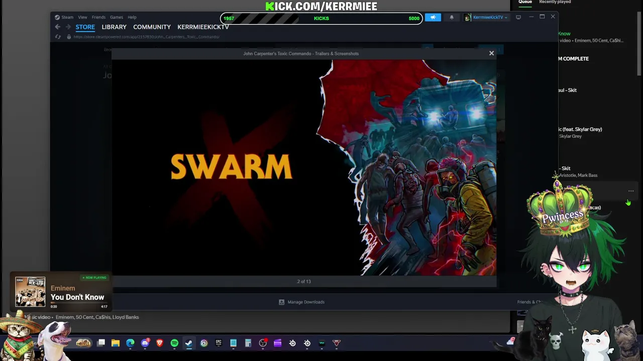
Task: Click the Steam taskbar icon
Action: [189, 343]
